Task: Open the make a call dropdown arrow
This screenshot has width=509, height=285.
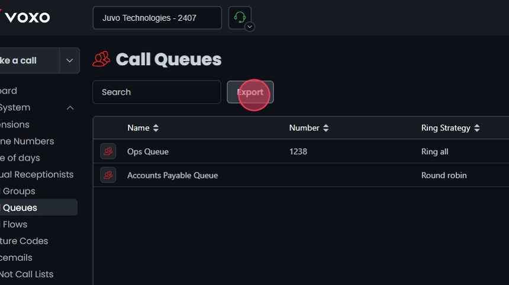Action: [x=69, y=60]
